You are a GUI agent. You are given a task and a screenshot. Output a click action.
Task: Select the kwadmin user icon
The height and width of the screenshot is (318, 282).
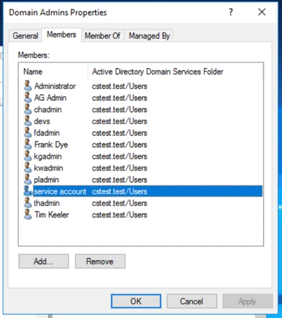click(28, 168)
